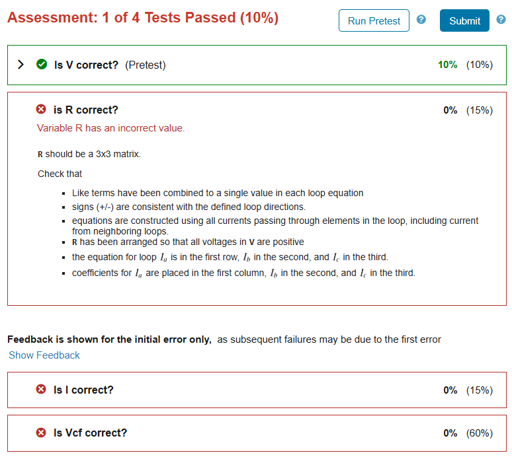This screenshot has width=512, height=457.
Task: Open the Show Feedback link
Action: (x=44, y=355)
